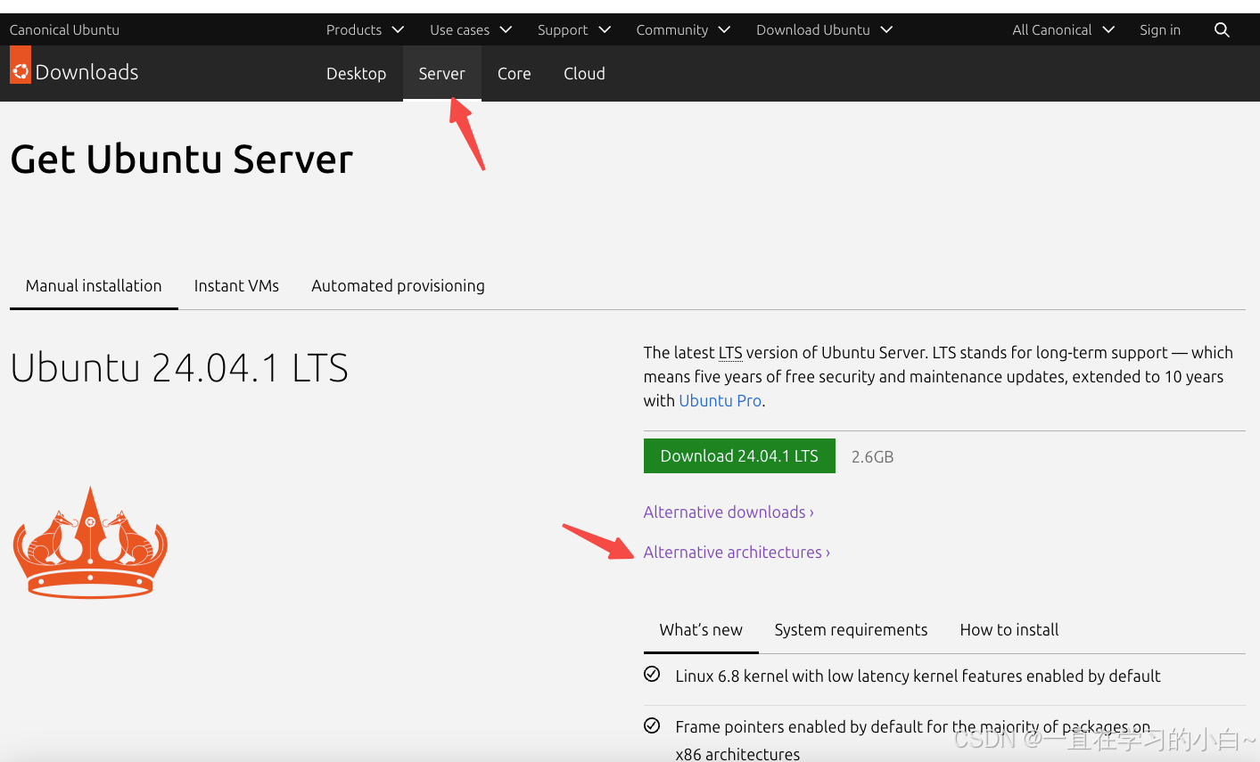The width and height of the screenshot is (1260, 762).
Task: Open the Automated provisioning tab
Action: [x=398, y=285]
